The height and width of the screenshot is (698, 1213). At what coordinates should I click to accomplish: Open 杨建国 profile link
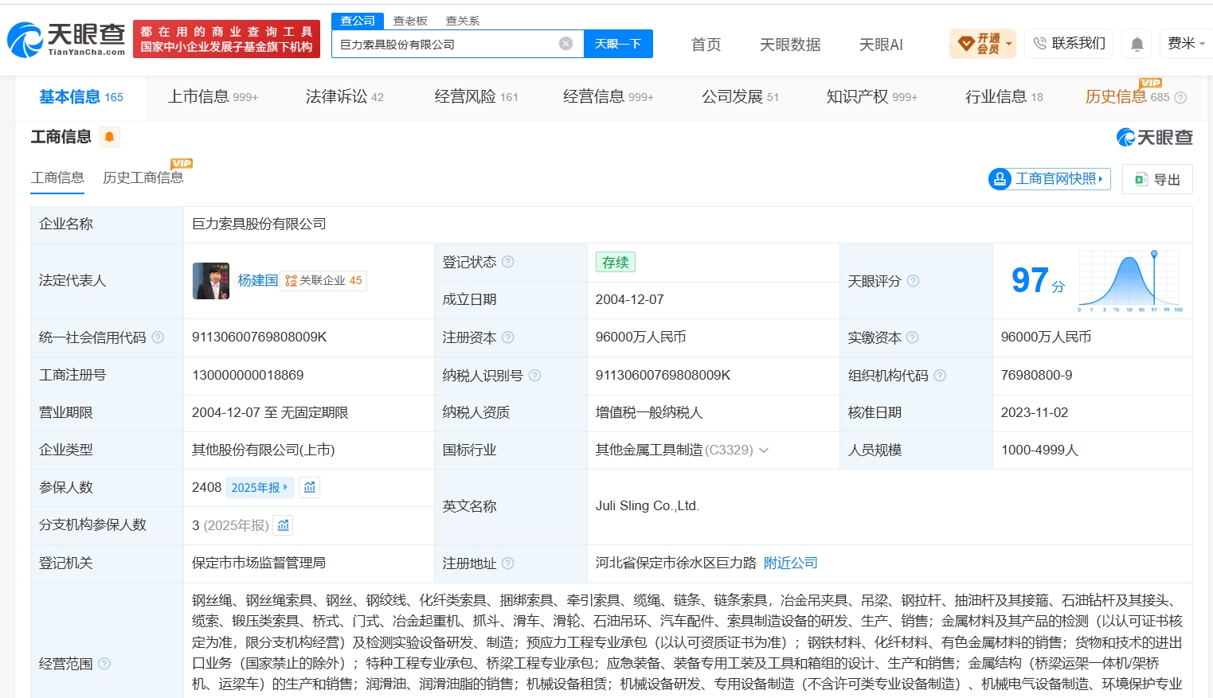258,280
